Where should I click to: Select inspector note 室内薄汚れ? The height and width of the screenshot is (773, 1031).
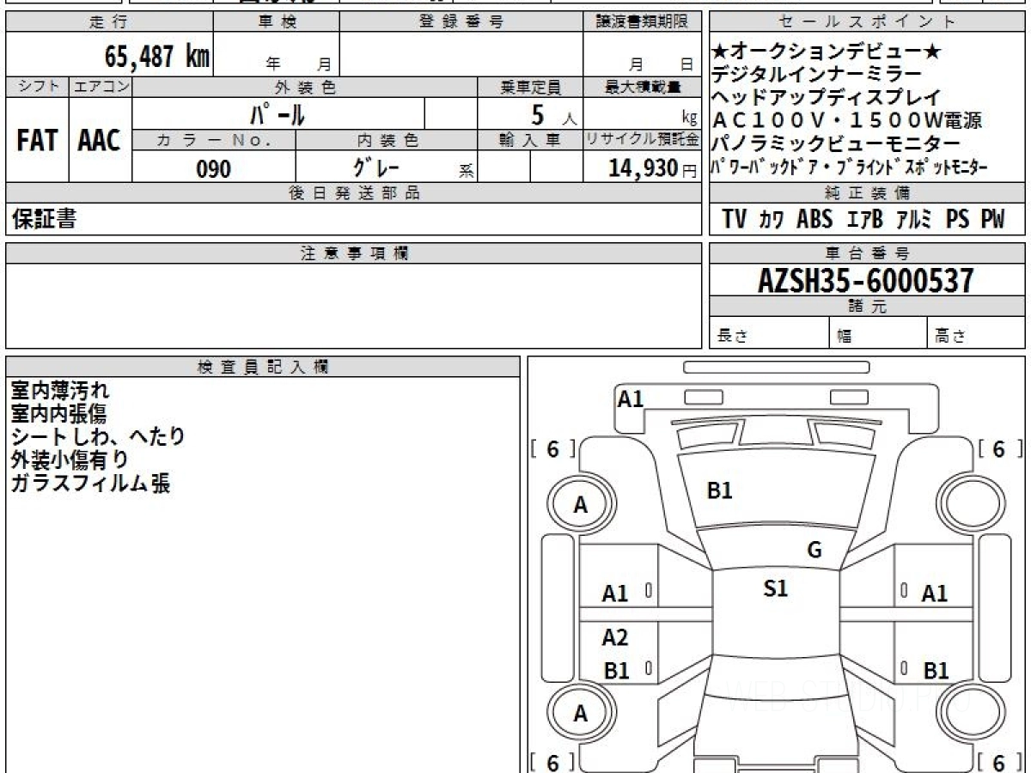pyautogui.click(x=60, y=392)
